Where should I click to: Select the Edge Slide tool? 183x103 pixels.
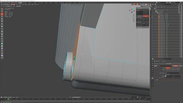[x=2, y=51]
